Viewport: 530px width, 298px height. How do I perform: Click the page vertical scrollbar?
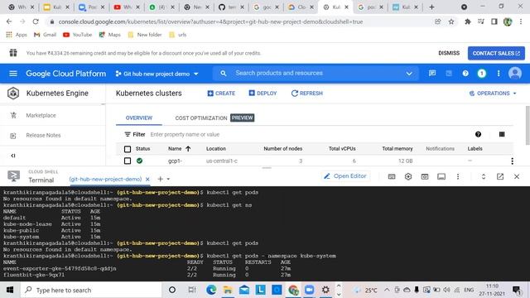tap(528, 125)
